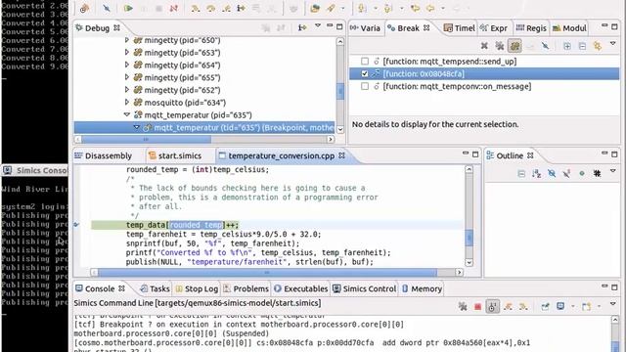
Task: Open the start.simics editor tab
Action: [x=175, y=155]
